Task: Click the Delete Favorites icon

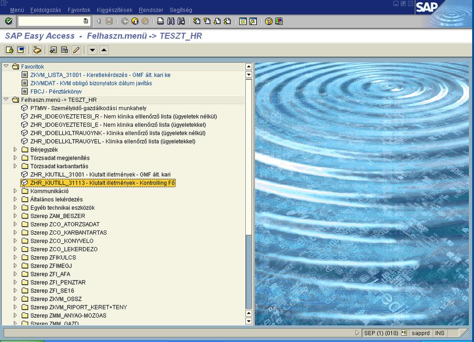Action: coord(64,50)
